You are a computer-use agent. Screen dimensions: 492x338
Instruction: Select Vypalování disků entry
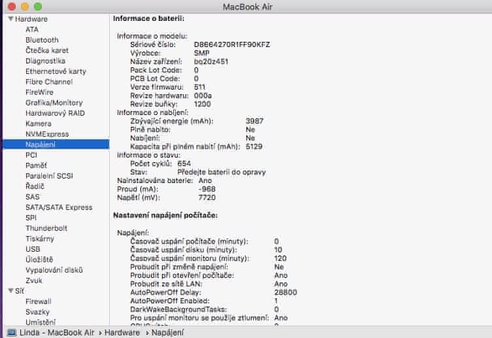[54, 270]
